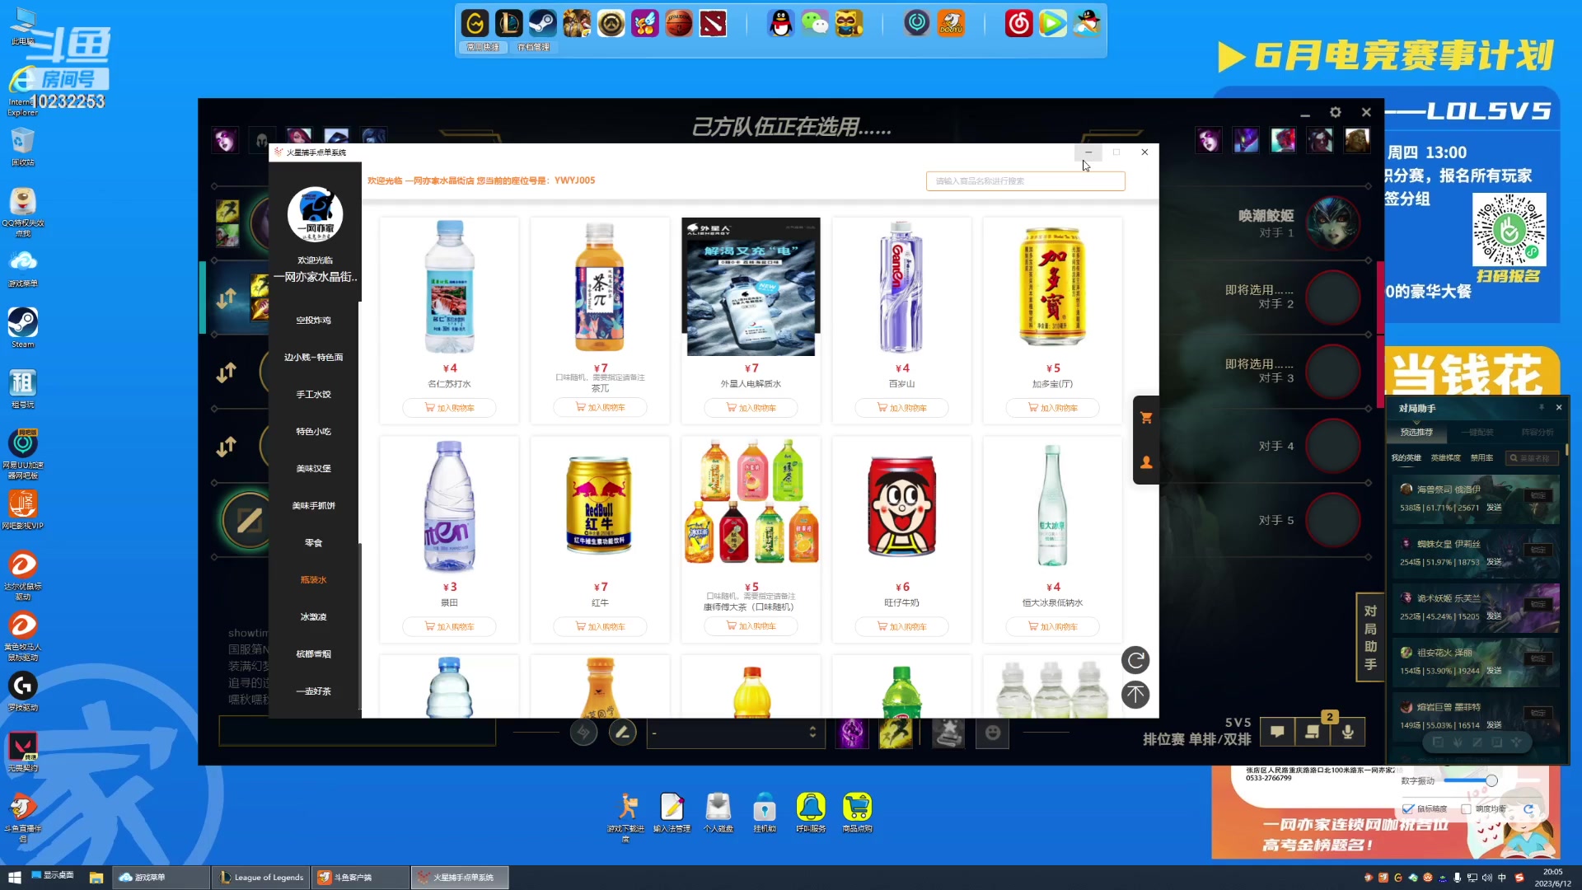Select 瓶装水 category in sidebar
This screenshot has width=1582, height=890.
click(314, 580)
